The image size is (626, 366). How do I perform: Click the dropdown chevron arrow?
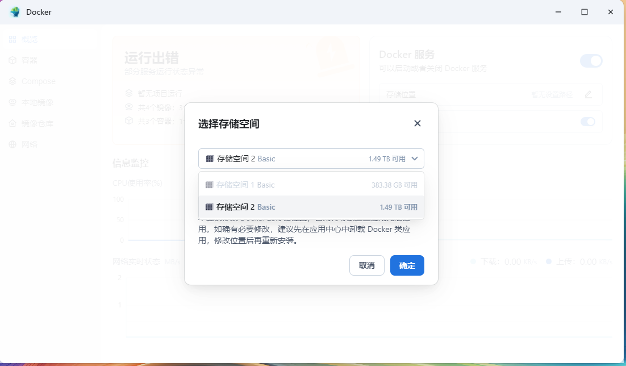415,159
